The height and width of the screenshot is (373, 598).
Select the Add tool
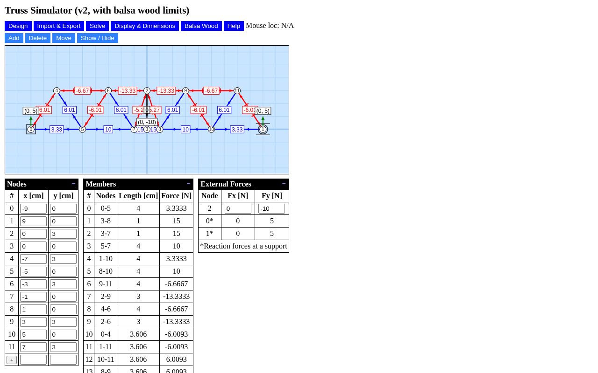pos(14,38)
